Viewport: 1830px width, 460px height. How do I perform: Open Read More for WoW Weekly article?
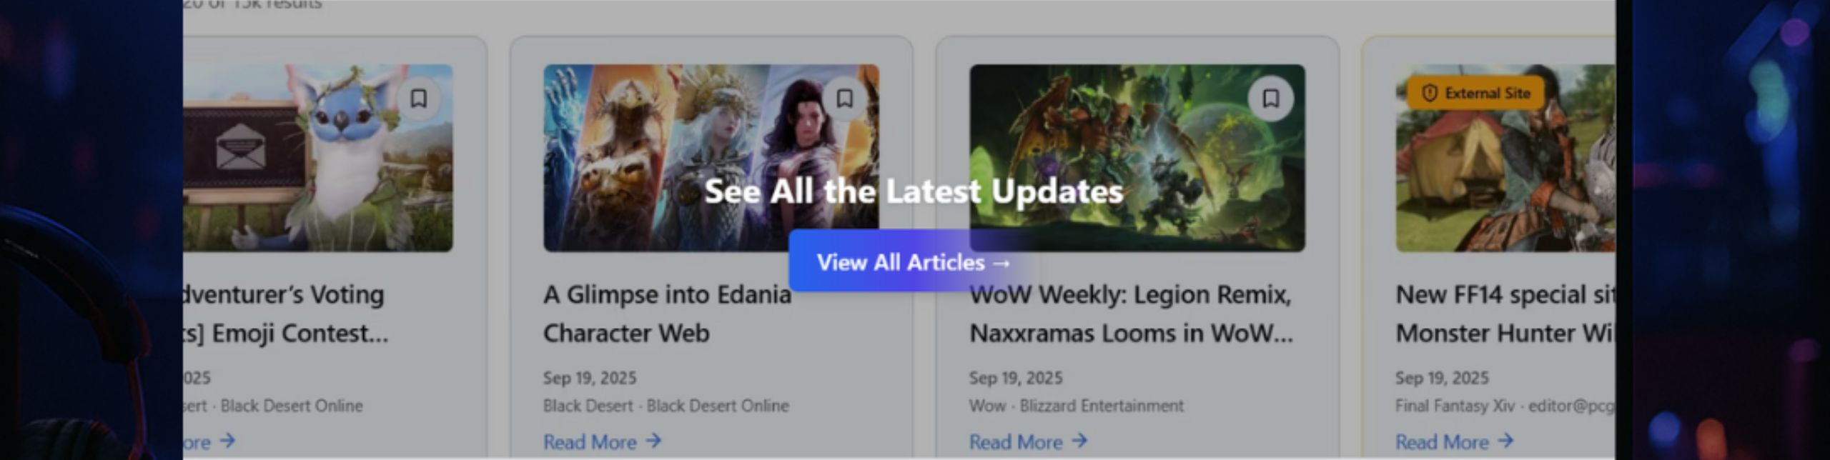pos(1028,441)
